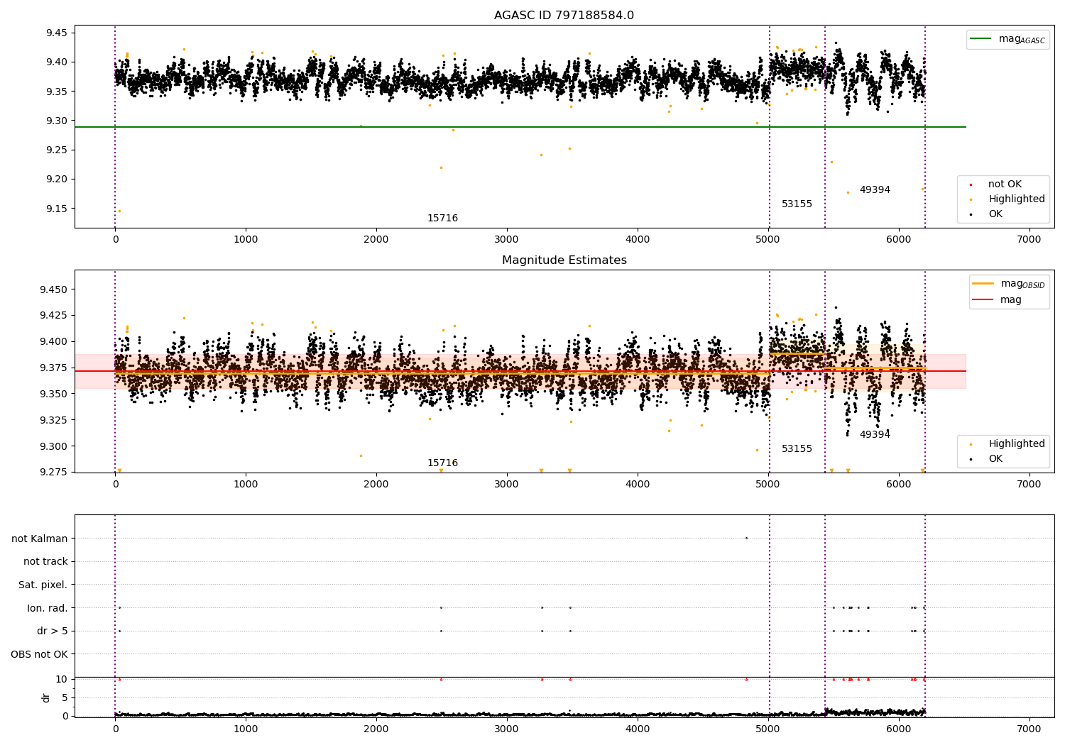Select "not OK" in the top plot legend
1065x745 pixels.
(1005, 184)
